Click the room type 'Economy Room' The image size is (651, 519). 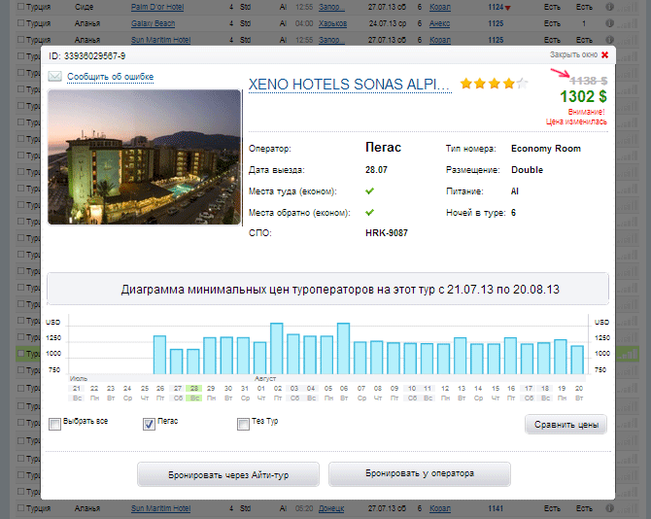point(546,149)
